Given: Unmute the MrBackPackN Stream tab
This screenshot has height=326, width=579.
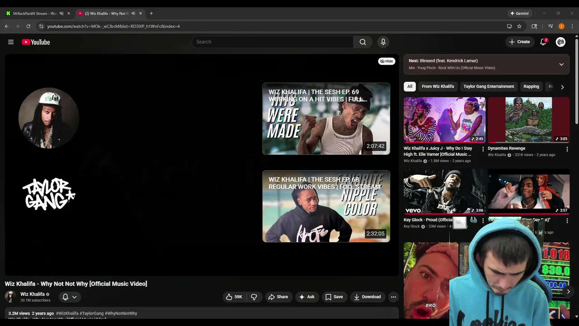Looking at the screenshot, I should click(x=62, y=13).
